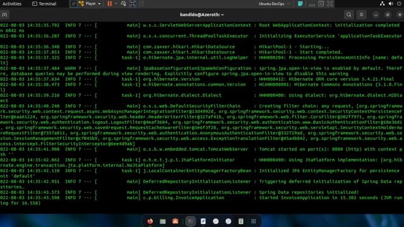Send Ctrl+Alt+Del to the virtual machine
The image size is (404, 227).
123,4
